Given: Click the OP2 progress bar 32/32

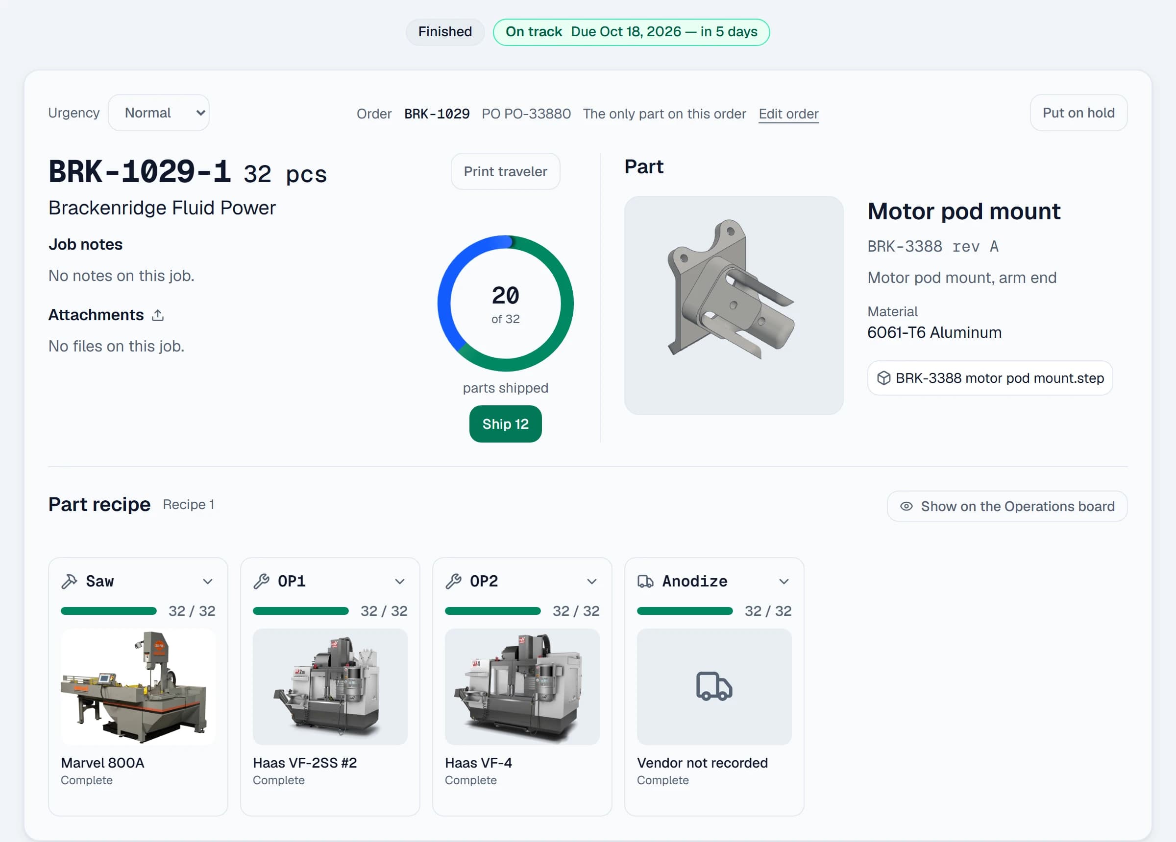Looking at the screenshot, I should click(x=492, y=611).
